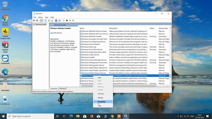212x119 pixels.
Task: Open Google Chrome desktop shortcut
Action: point(5,20)
